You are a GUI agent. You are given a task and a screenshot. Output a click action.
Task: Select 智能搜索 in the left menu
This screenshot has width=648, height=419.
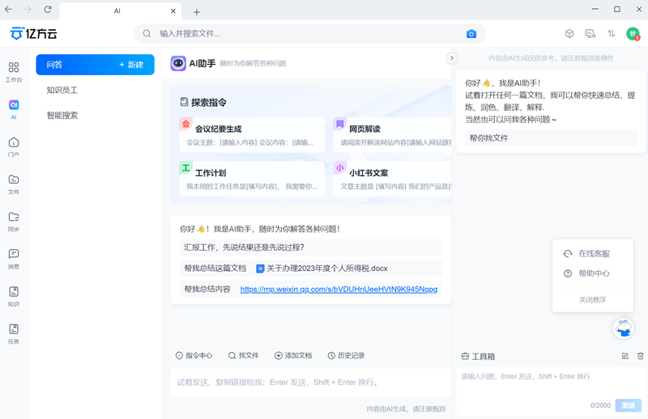point(62,116)
